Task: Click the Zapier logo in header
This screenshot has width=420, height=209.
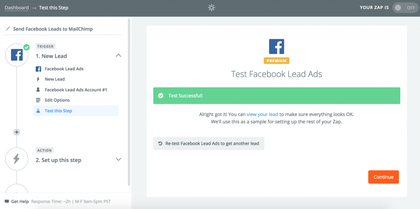Action: click(x=212, y=8)
